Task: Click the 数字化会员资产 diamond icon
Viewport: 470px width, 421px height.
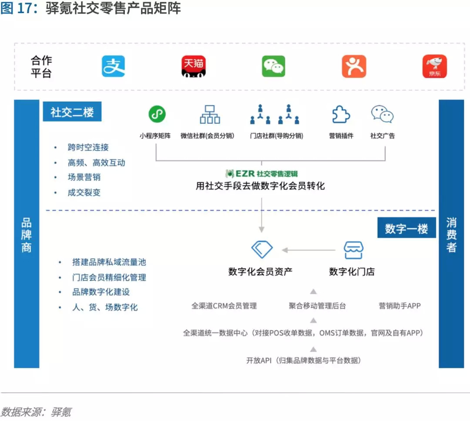Action: pos(262,249)
